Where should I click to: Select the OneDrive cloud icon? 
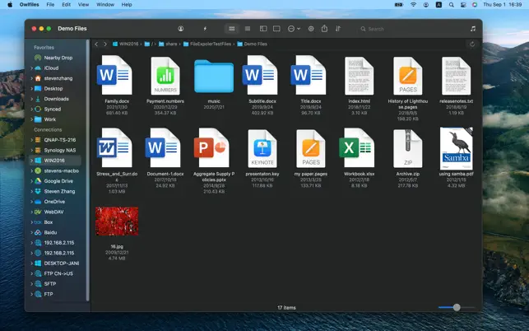pyautogui.click(x=38, y=202)
